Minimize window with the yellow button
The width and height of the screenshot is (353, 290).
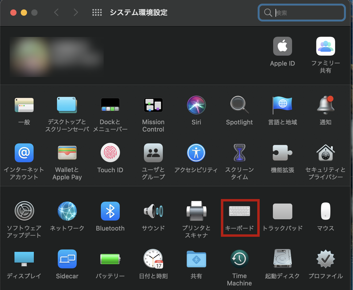(24, 13)
